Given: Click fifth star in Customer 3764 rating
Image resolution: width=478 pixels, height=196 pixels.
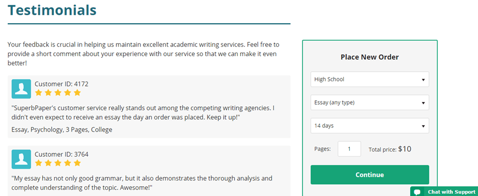Looking at the screenshot, I should 78,163.
